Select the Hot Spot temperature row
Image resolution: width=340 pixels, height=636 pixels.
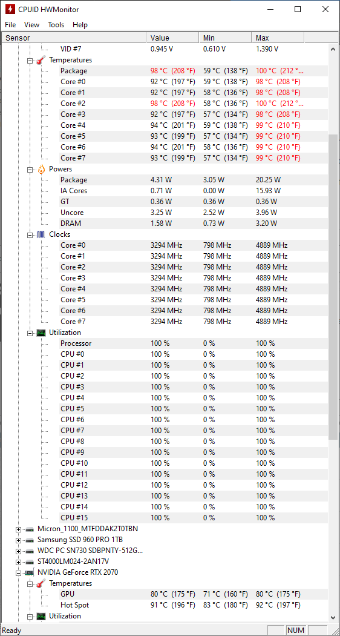coord(194,606)
